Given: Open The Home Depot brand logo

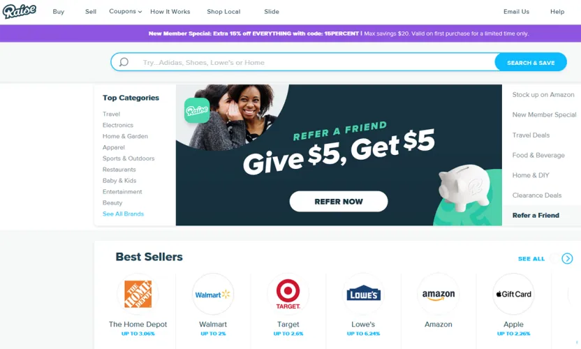Looking at the screenshot, I should 138,294.
